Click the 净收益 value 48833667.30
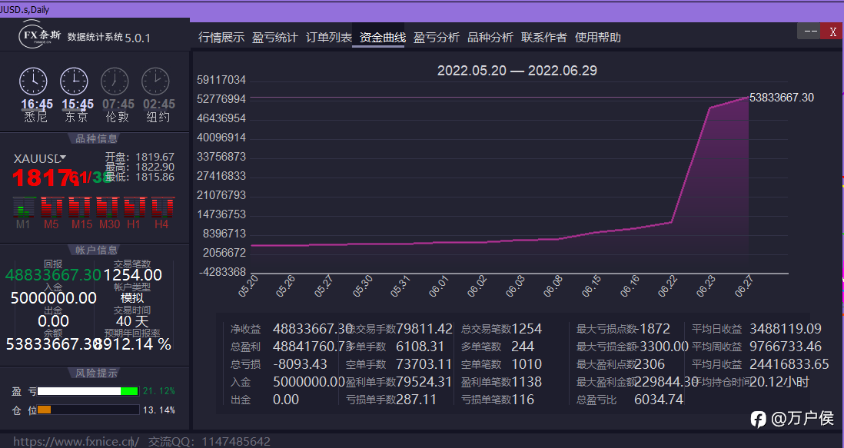The image size is (844, 448). 313,329
